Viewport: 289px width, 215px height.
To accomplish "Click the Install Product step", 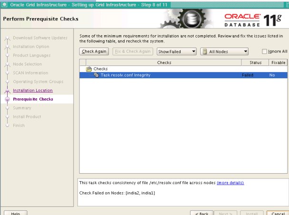I will click(x=27, y=117).
